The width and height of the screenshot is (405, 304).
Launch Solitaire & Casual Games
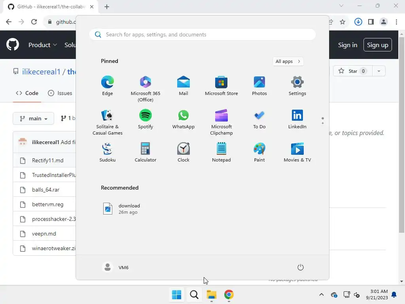click(108, 122)
